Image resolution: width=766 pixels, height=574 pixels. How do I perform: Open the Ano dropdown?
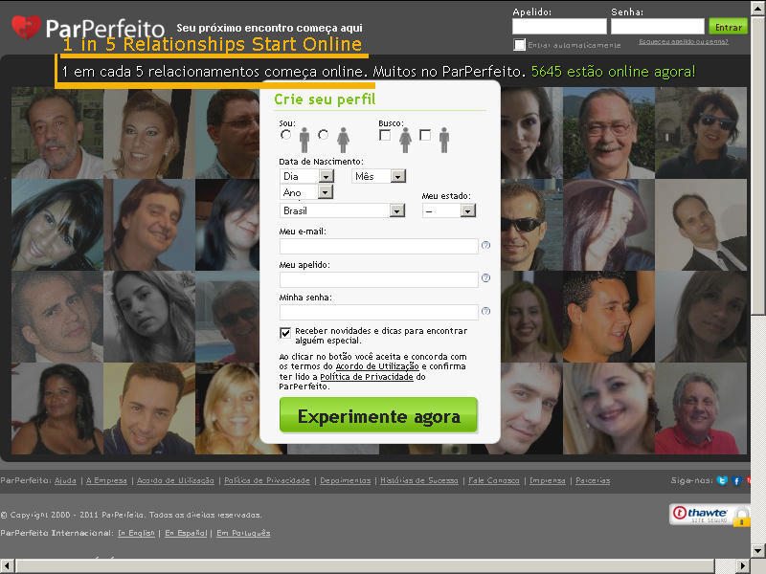306,192
